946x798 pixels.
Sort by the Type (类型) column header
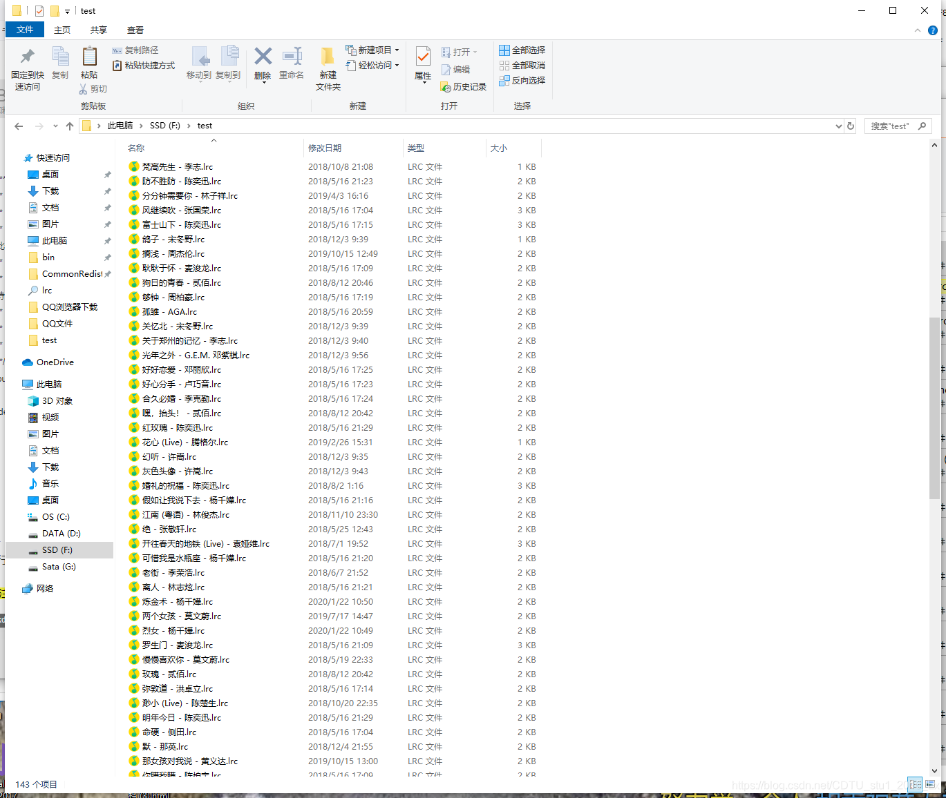(x=416, y=148)
